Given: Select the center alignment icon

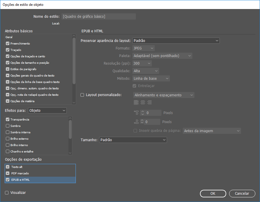Looking at the screenshot, I should pos(143,102).
